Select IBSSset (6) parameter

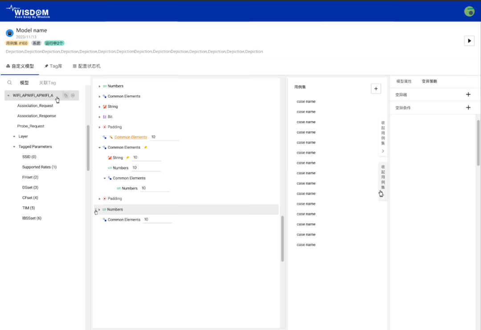[x=32, y=218]
